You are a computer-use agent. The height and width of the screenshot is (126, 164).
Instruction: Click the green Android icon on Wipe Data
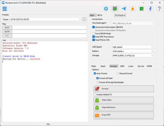click(97, 100)
